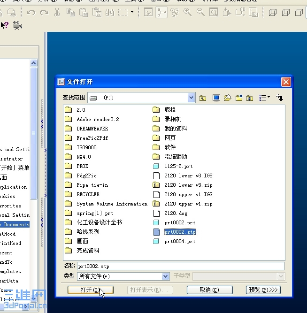Viewport: 307px width, 313px height.
Task: Select the 录相机 folder
Action: point(173,119)
